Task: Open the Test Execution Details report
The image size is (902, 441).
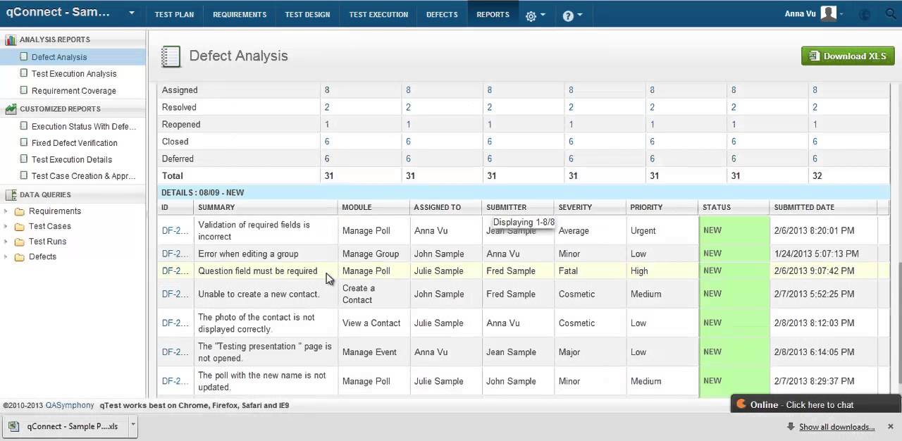Action: [x=72, y=160]
